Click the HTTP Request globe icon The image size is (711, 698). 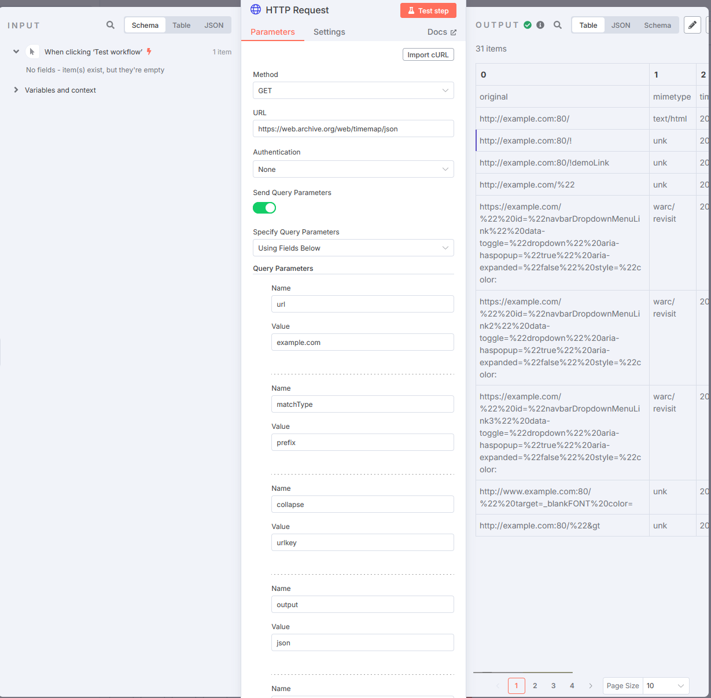pyautogui.click(x=256, y=10)
